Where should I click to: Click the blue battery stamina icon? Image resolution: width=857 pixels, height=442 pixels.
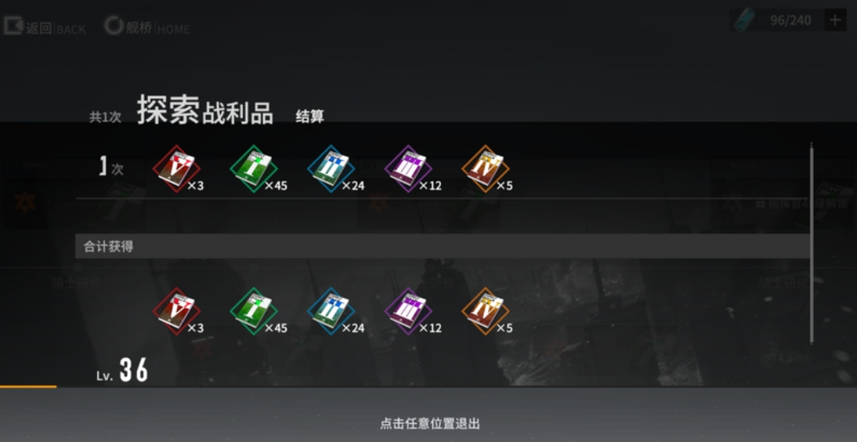744,21
